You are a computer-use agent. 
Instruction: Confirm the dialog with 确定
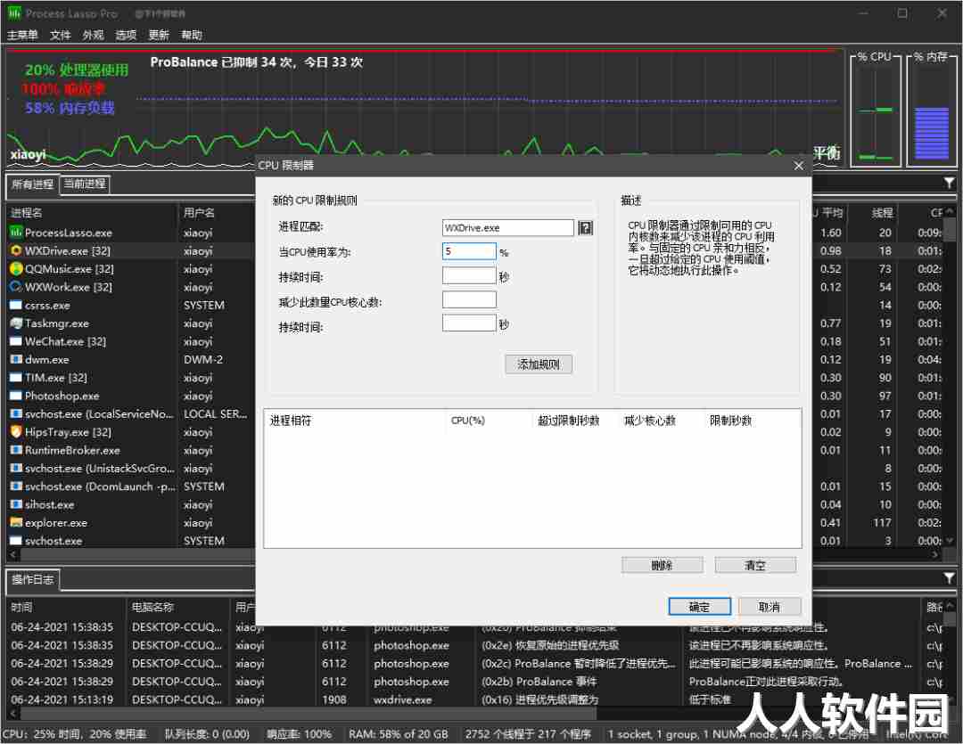700,607
